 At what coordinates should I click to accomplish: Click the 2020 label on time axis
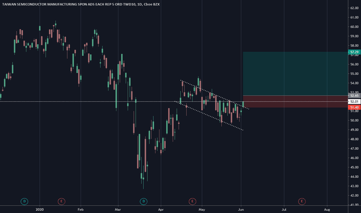point(40,210)
